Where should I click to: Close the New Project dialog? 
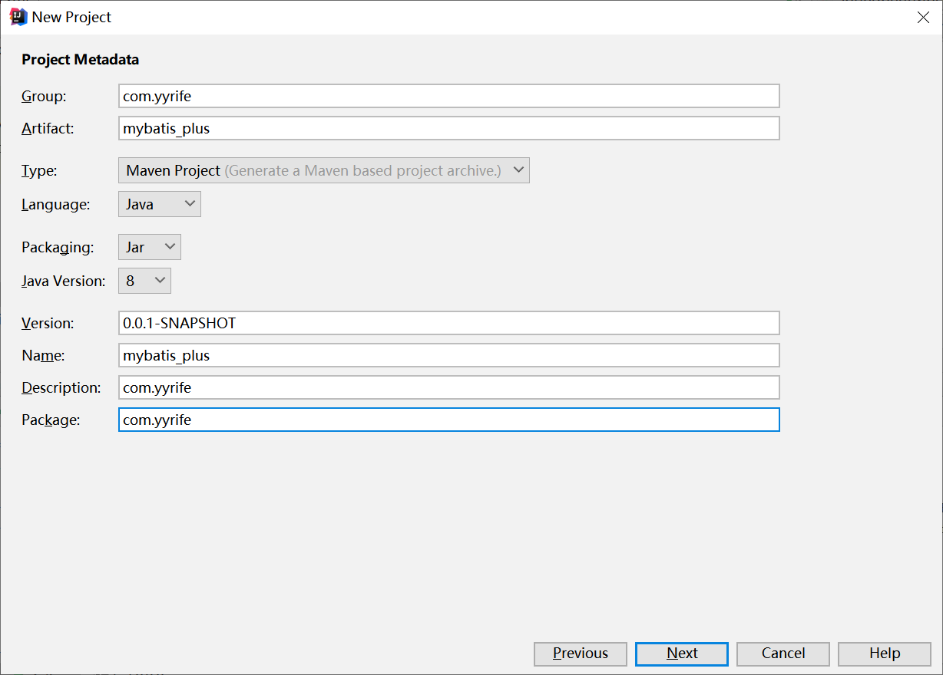(x=923, y=17)
